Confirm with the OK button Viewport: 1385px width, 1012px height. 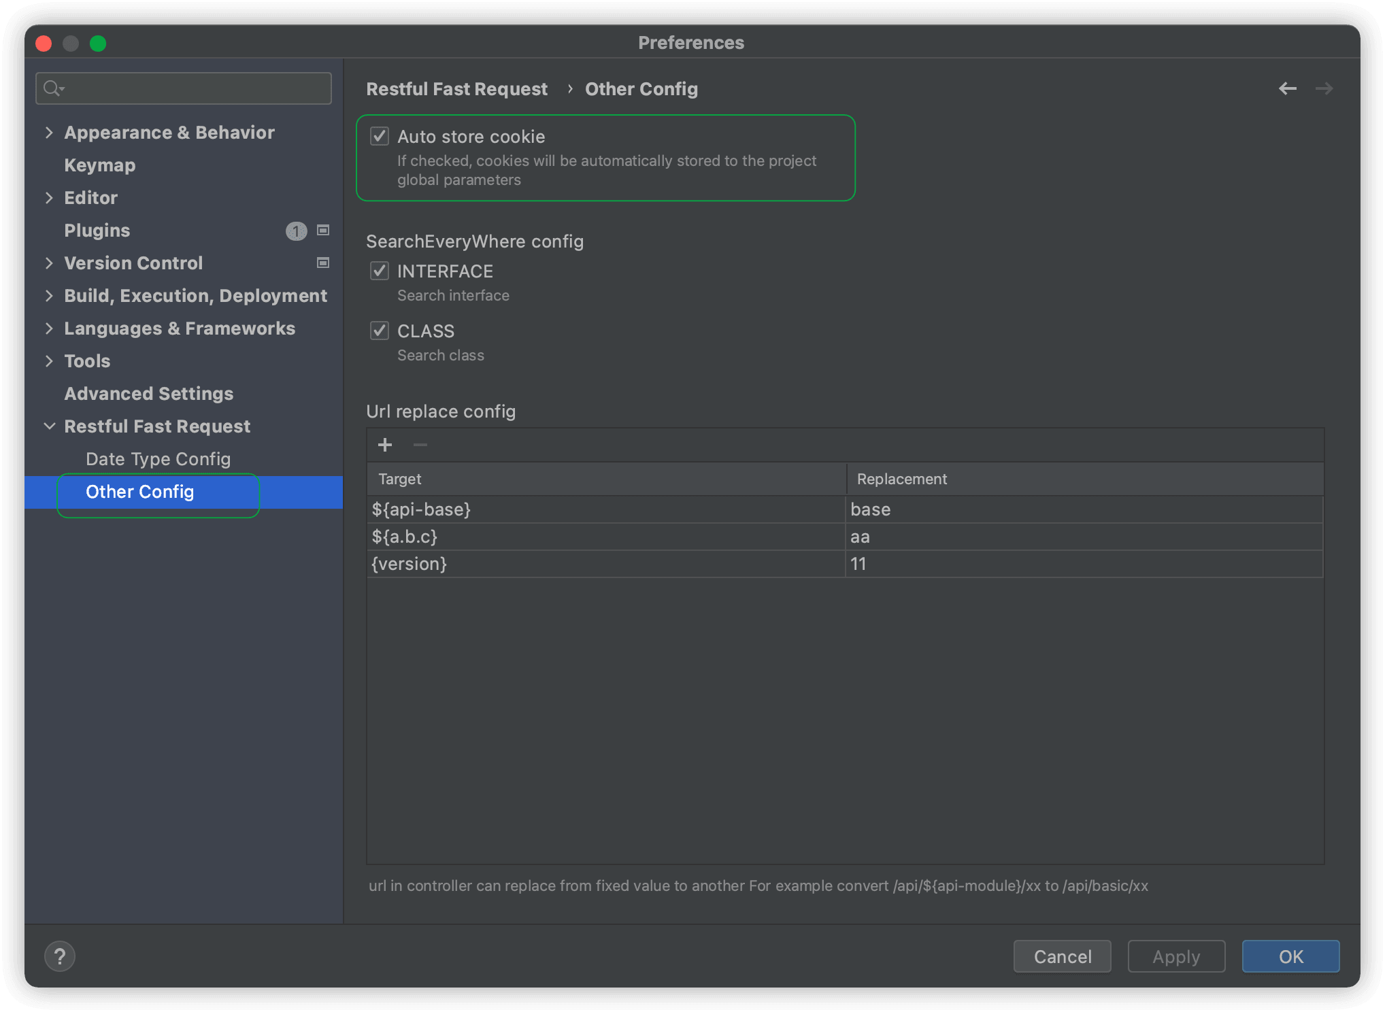click(x=1290, y=956)
